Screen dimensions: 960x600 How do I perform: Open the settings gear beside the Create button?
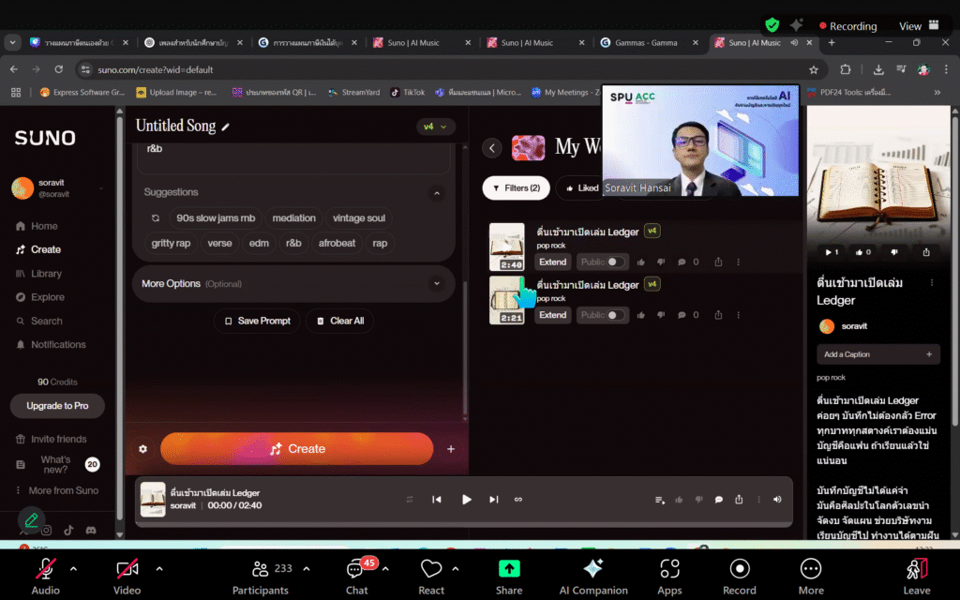142,449
